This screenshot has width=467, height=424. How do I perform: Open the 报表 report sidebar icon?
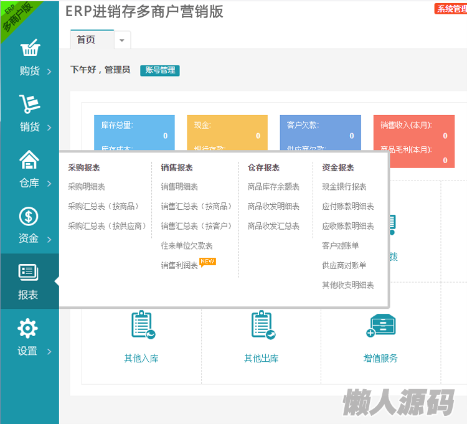point(29,272)
